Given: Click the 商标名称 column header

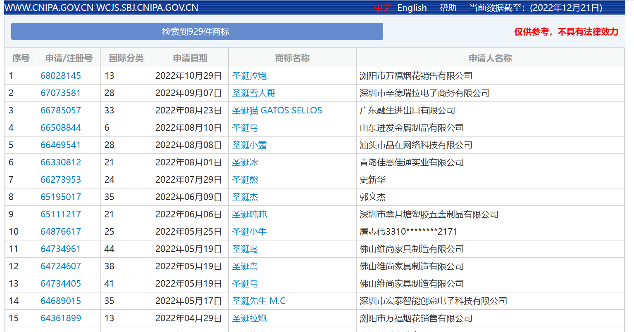Looking at the screenshot, I should pos(292,58).
